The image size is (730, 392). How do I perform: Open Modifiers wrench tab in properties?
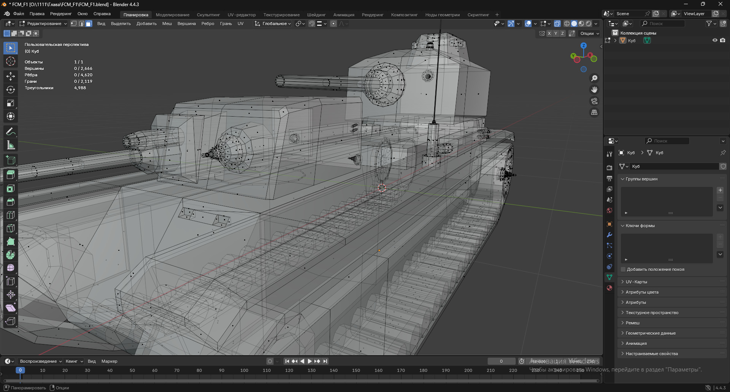pyautogui.click(x=609, y=235)
